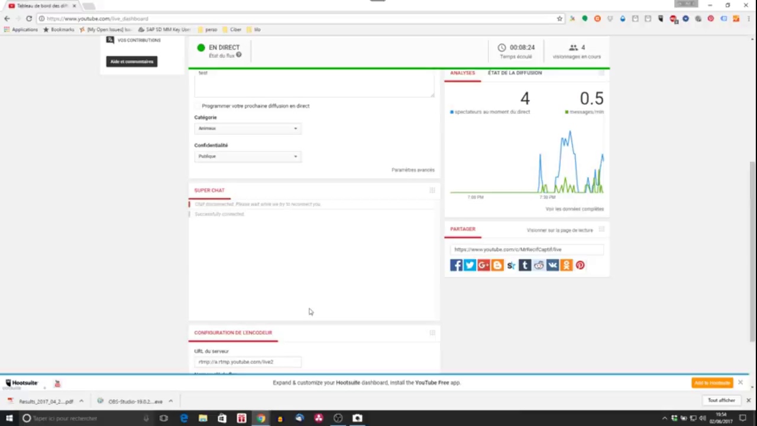Close the Hootsuite banner
This screenshot has height=426, width=757.
740,383
